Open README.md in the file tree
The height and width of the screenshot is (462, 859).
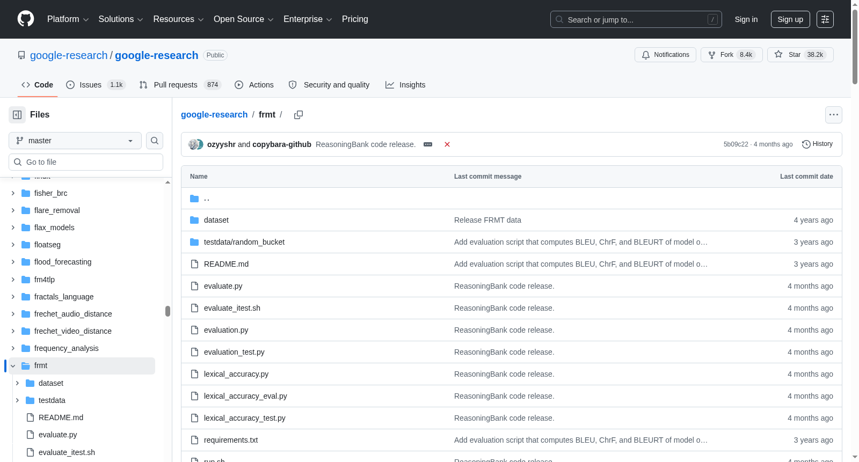pyautogui.click(x=61, y=417)
